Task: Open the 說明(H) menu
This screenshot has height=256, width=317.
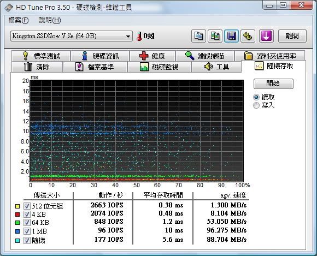Action: 50,20
